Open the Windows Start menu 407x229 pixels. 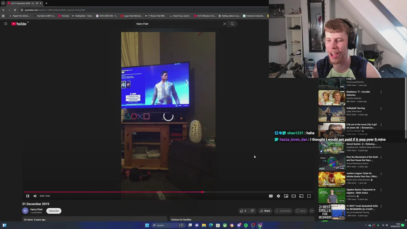coord(147,225)
